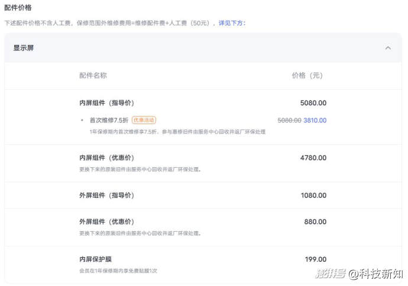Select the 外屏组件（指导价） row title

(106, 195)
